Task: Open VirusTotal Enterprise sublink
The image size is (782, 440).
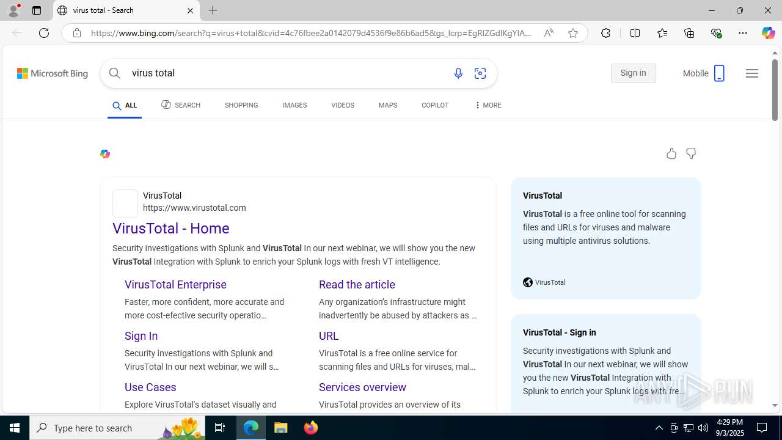Action: pos(175,285)
